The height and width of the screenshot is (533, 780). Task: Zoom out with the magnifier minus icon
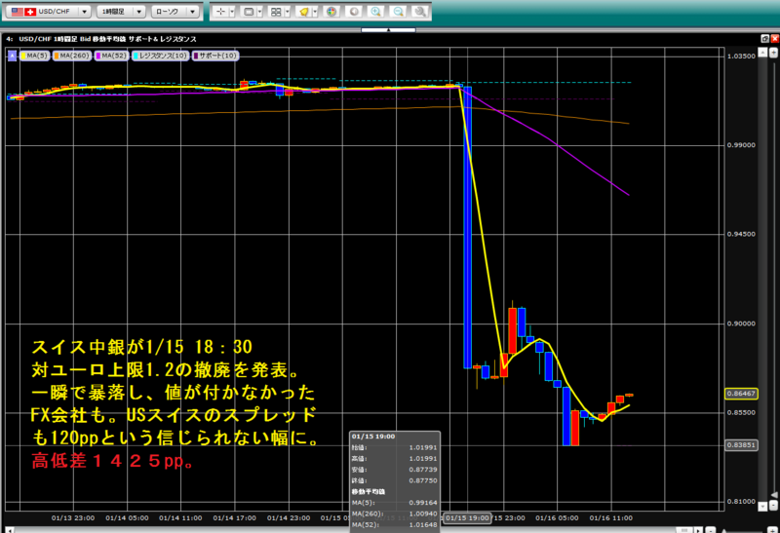point(399,12)
